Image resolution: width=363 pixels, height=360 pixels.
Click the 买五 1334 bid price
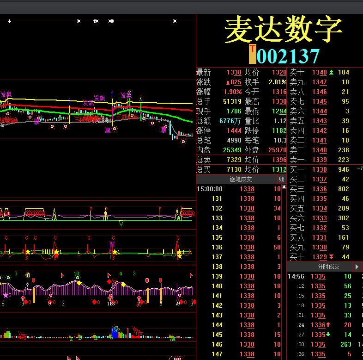pos(320,208)
